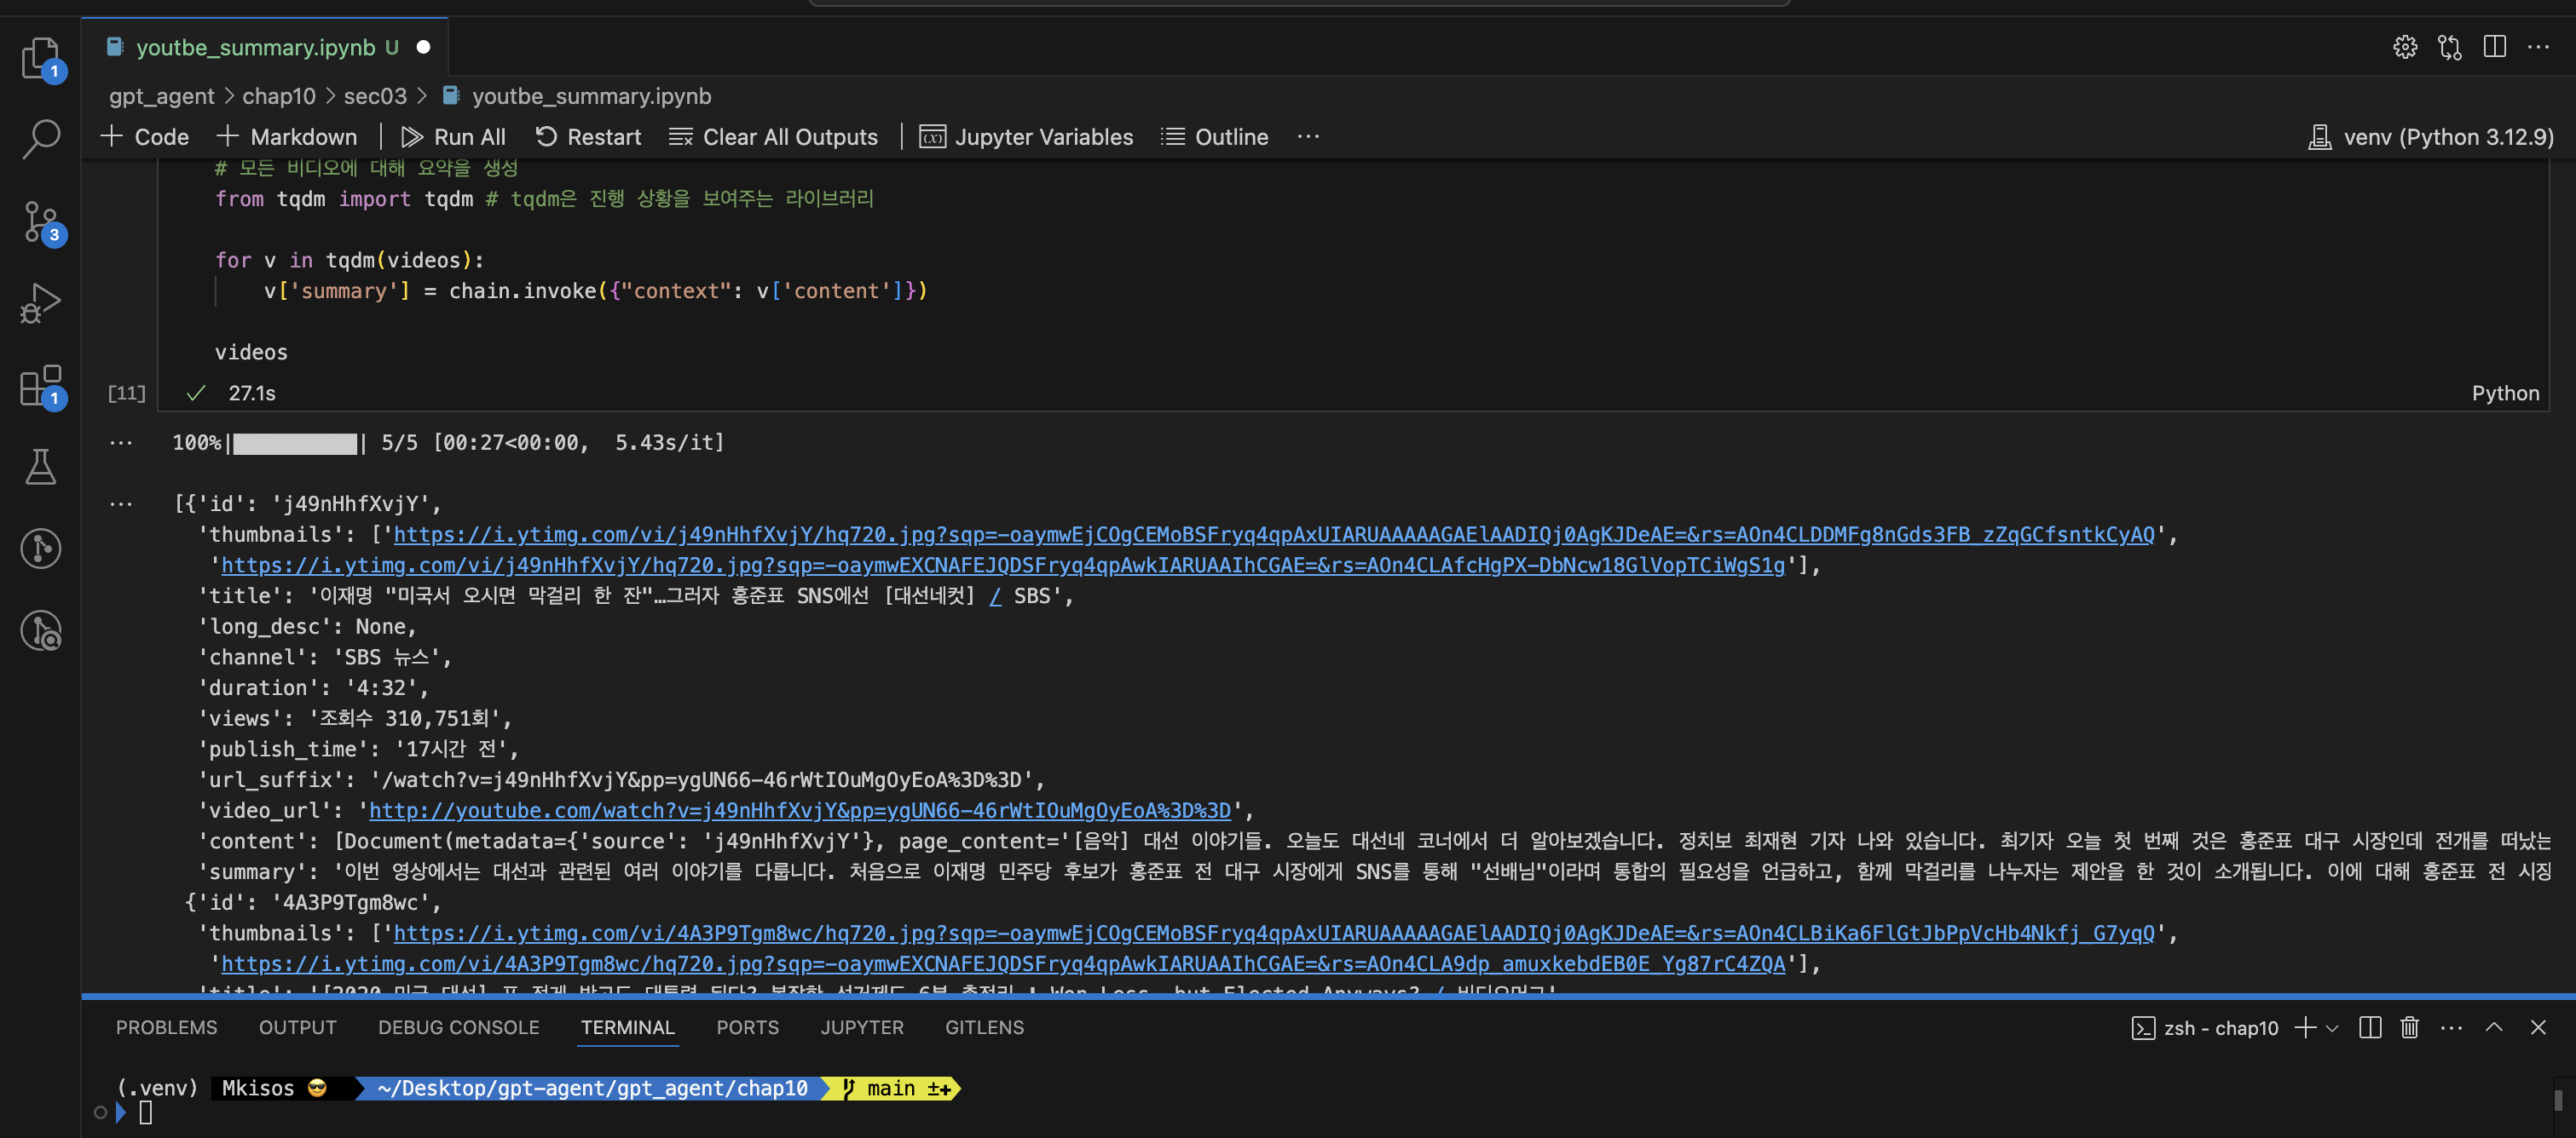Create a new terminal with plus icon
This screenshot has height=1138, width=2576.
2304,1027
